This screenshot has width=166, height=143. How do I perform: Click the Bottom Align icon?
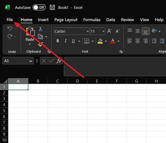pos(145,31)
